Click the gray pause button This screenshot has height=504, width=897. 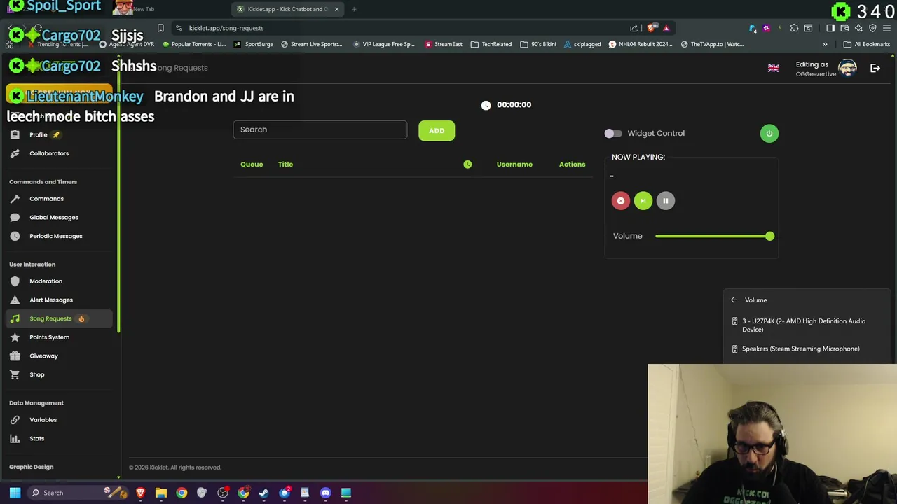click(665, 201)
